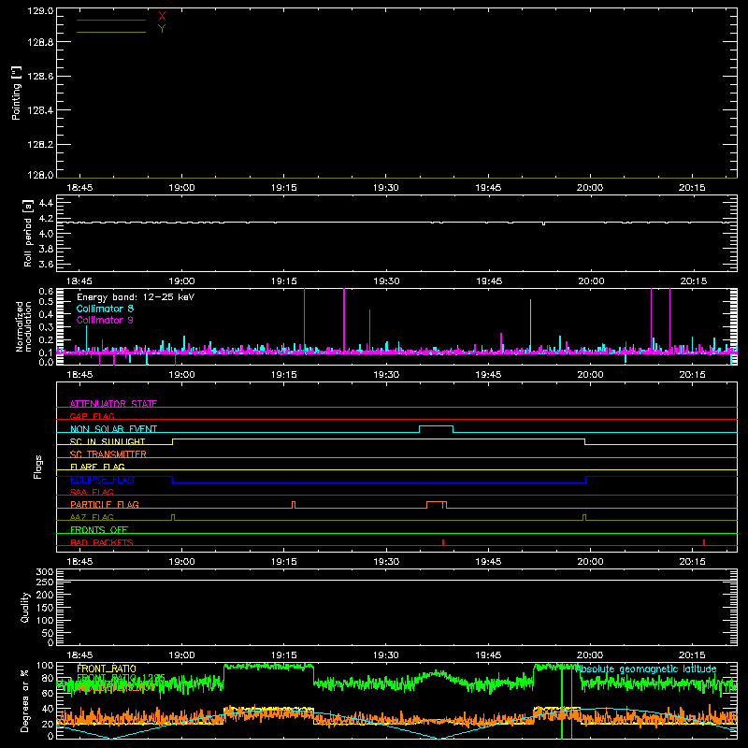Click the 129.0 tick on Pointing axis

tap(40, 11)
